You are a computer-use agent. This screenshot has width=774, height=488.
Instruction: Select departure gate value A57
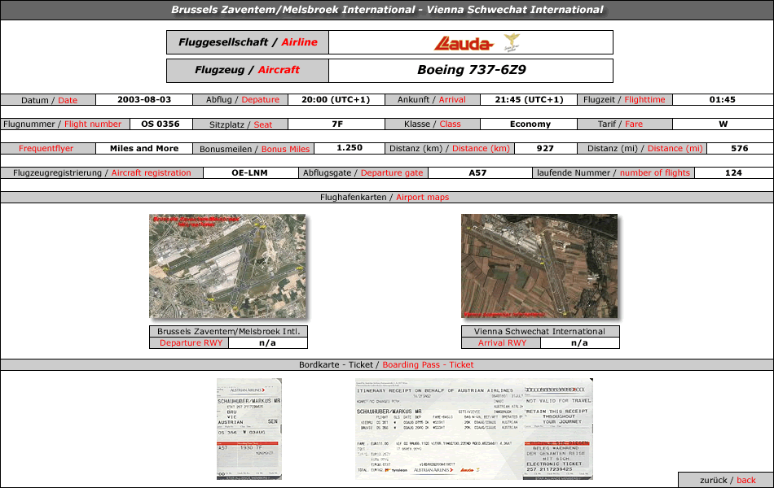coord(477,173)
